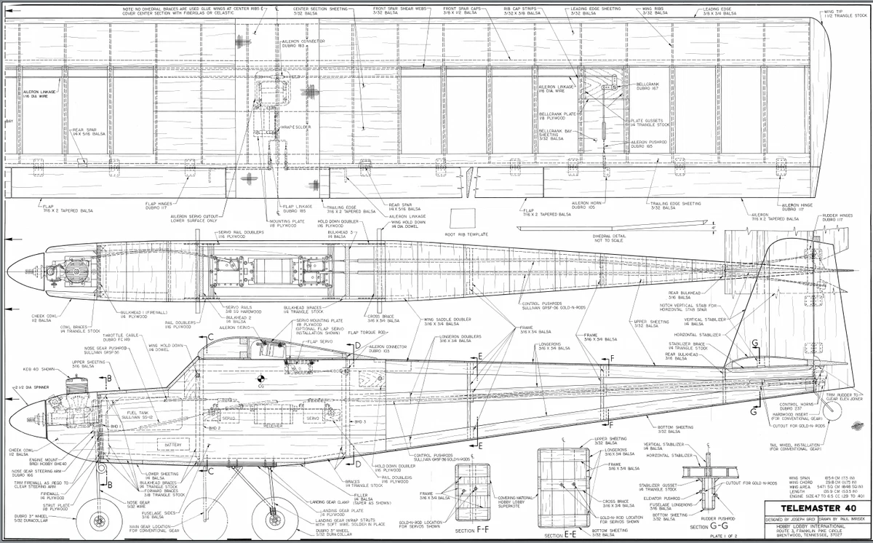
Task: Click the CG balance symbol on fuselage side view
Action: point(261,377)
